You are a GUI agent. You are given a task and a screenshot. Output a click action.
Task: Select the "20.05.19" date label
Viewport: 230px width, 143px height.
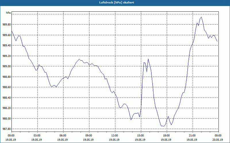218,140
